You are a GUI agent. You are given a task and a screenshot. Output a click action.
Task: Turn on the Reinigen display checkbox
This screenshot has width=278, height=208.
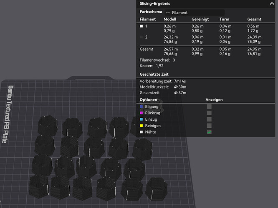coord(209,125)
